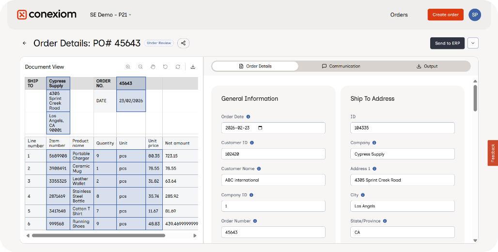Click the share icon beside PO# 45643
Image resolution: width=498 pixels, height=252 pixels.
click(183, 43)
